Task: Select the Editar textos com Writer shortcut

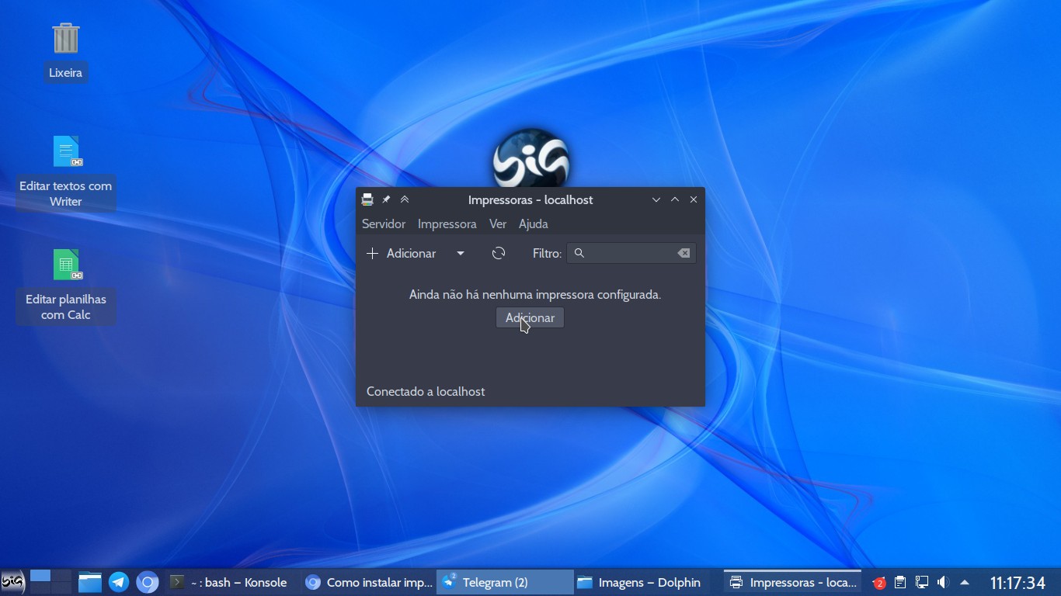Action: pos(66,172)
